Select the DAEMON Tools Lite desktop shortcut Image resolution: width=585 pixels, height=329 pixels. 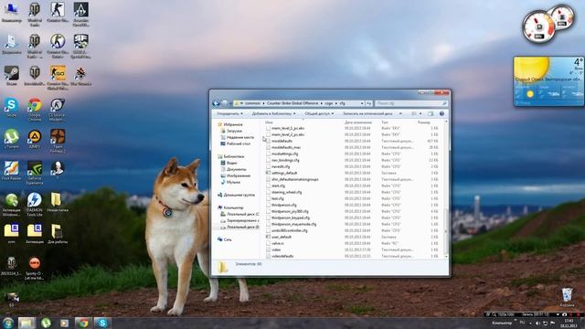(x=35, y=204)
